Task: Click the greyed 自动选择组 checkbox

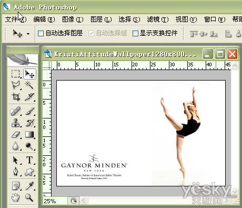Action: click(91, 33)
